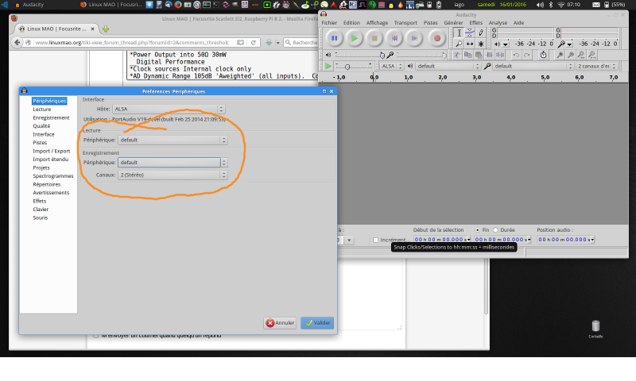The height and width of the screenshot is (381, 636).
Task: Open the Effets menu
Action: tap(475, 23)
